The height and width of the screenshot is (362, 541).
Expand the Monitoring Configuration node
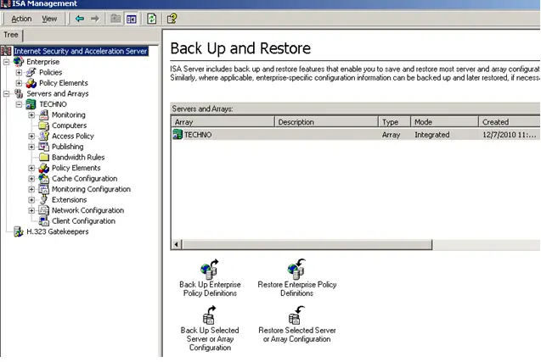pyautogui.click(x=31, y=189)
